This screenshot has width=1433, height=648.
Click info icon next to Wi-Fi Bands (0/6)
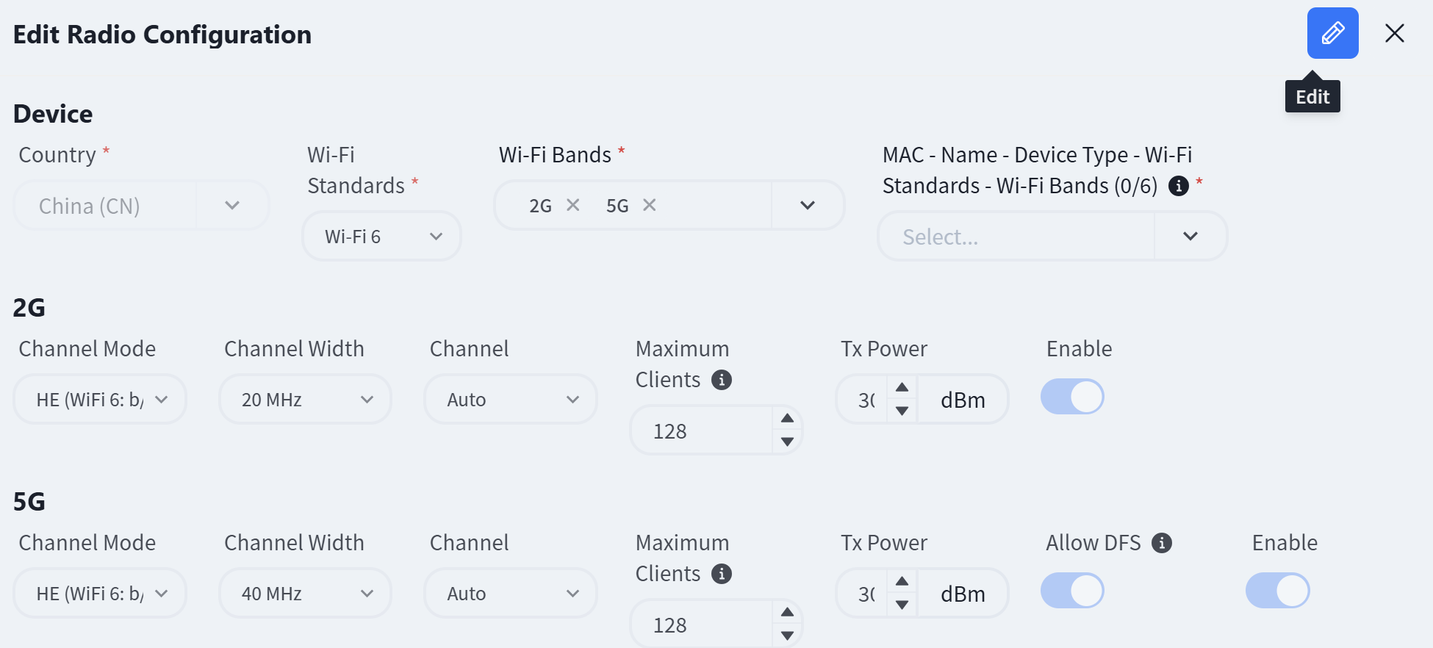(x=1179, y=186)
